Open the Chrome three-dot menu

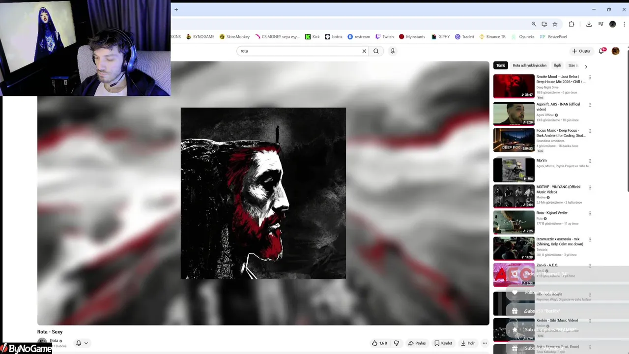coord(624,24)
